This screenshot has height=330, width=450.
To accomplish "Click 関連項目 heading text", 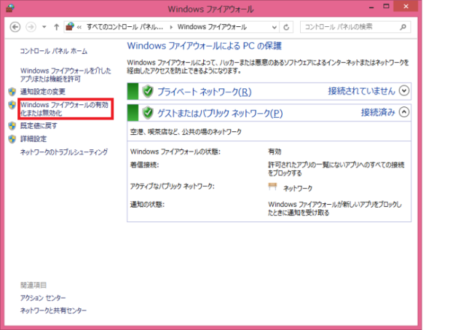I will (x=33, y=285).
